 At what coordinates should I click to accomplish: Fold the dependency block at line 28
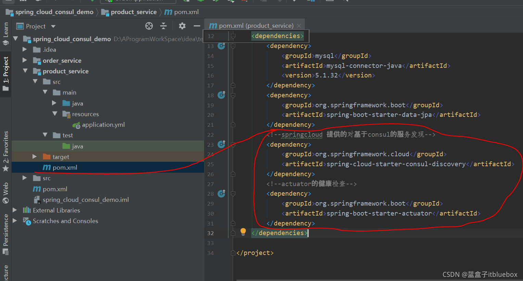tap(233, 194)
